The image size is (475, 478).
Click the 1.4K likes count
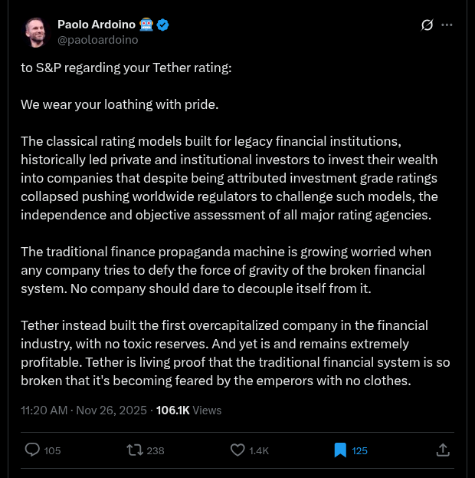click(x=259, y=450)
